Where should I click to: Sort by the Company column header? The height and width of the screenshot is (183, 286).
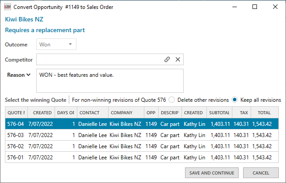coord(125,112)
